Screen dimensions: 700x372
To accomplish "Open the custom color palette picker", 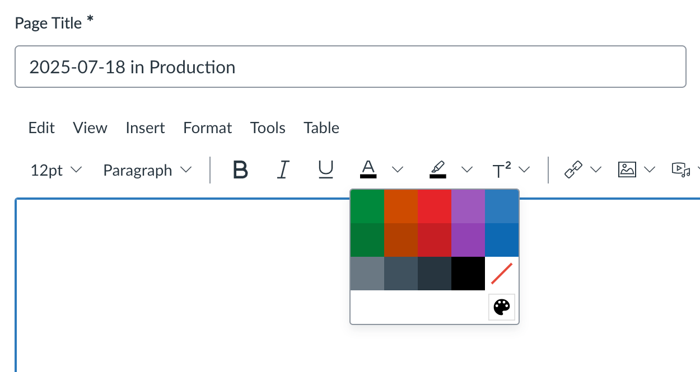I will coord(501,307).
